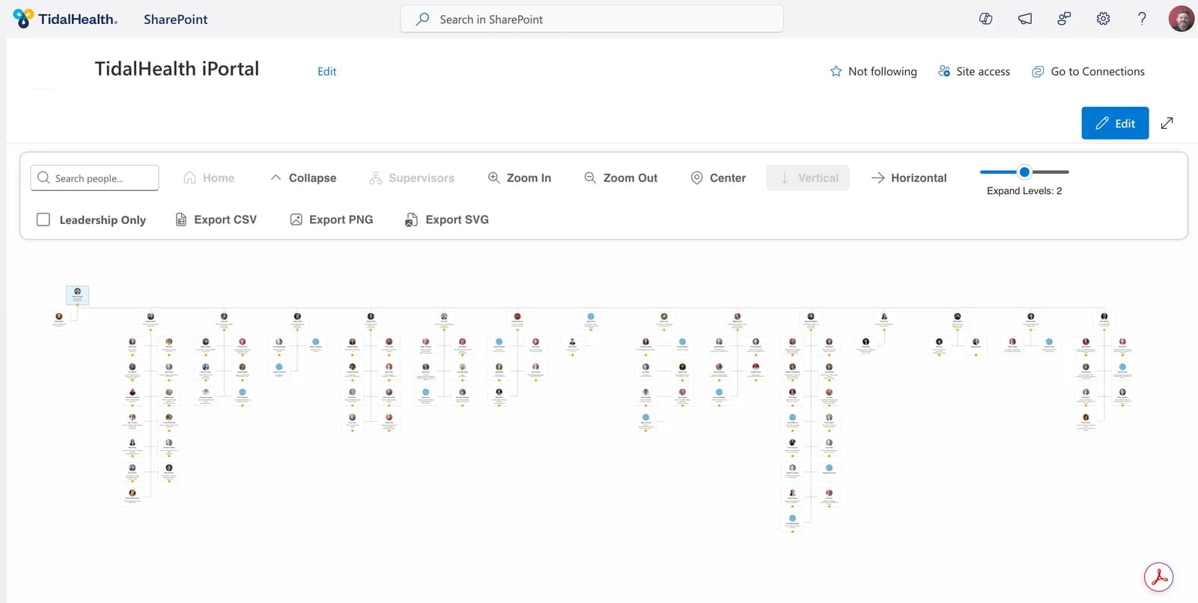The height and width of the screenshot is (603, 1198).
Task: Click the Adobe Acrobat floating icon
Action: tap(1158, 577)
